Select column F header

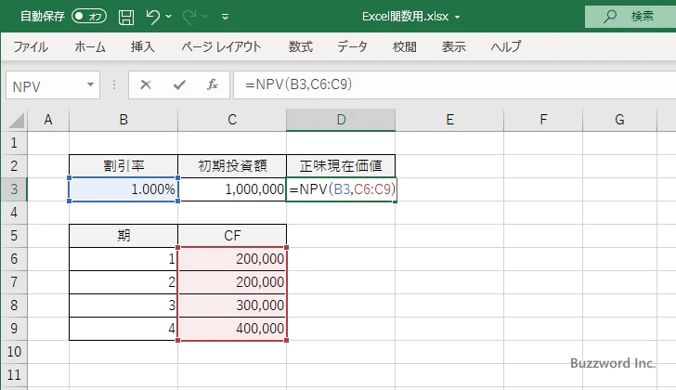click(543, 120)
